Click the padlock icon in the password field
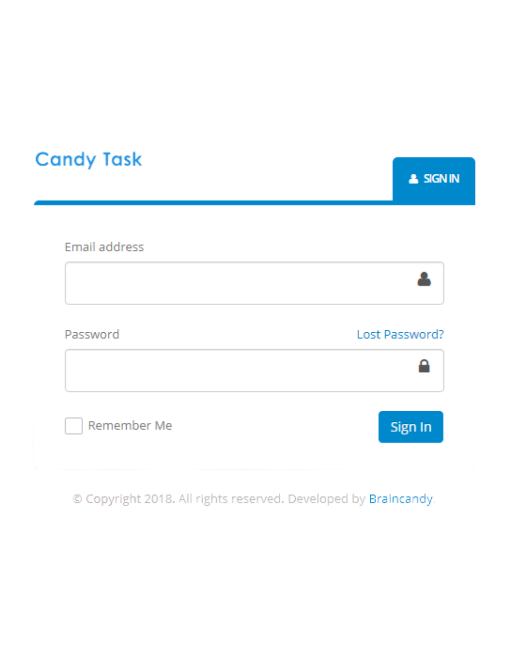The height and width of the screenshot is (650, 520). tap(424, 366)
